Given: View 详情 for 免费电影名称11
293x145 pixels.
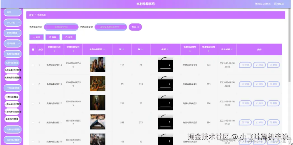Looking at the screenshot, I should coord(245,122).
